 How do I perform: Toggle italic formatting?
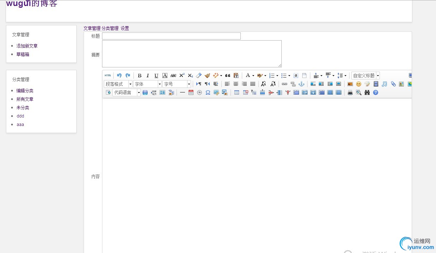click(148, 76)
